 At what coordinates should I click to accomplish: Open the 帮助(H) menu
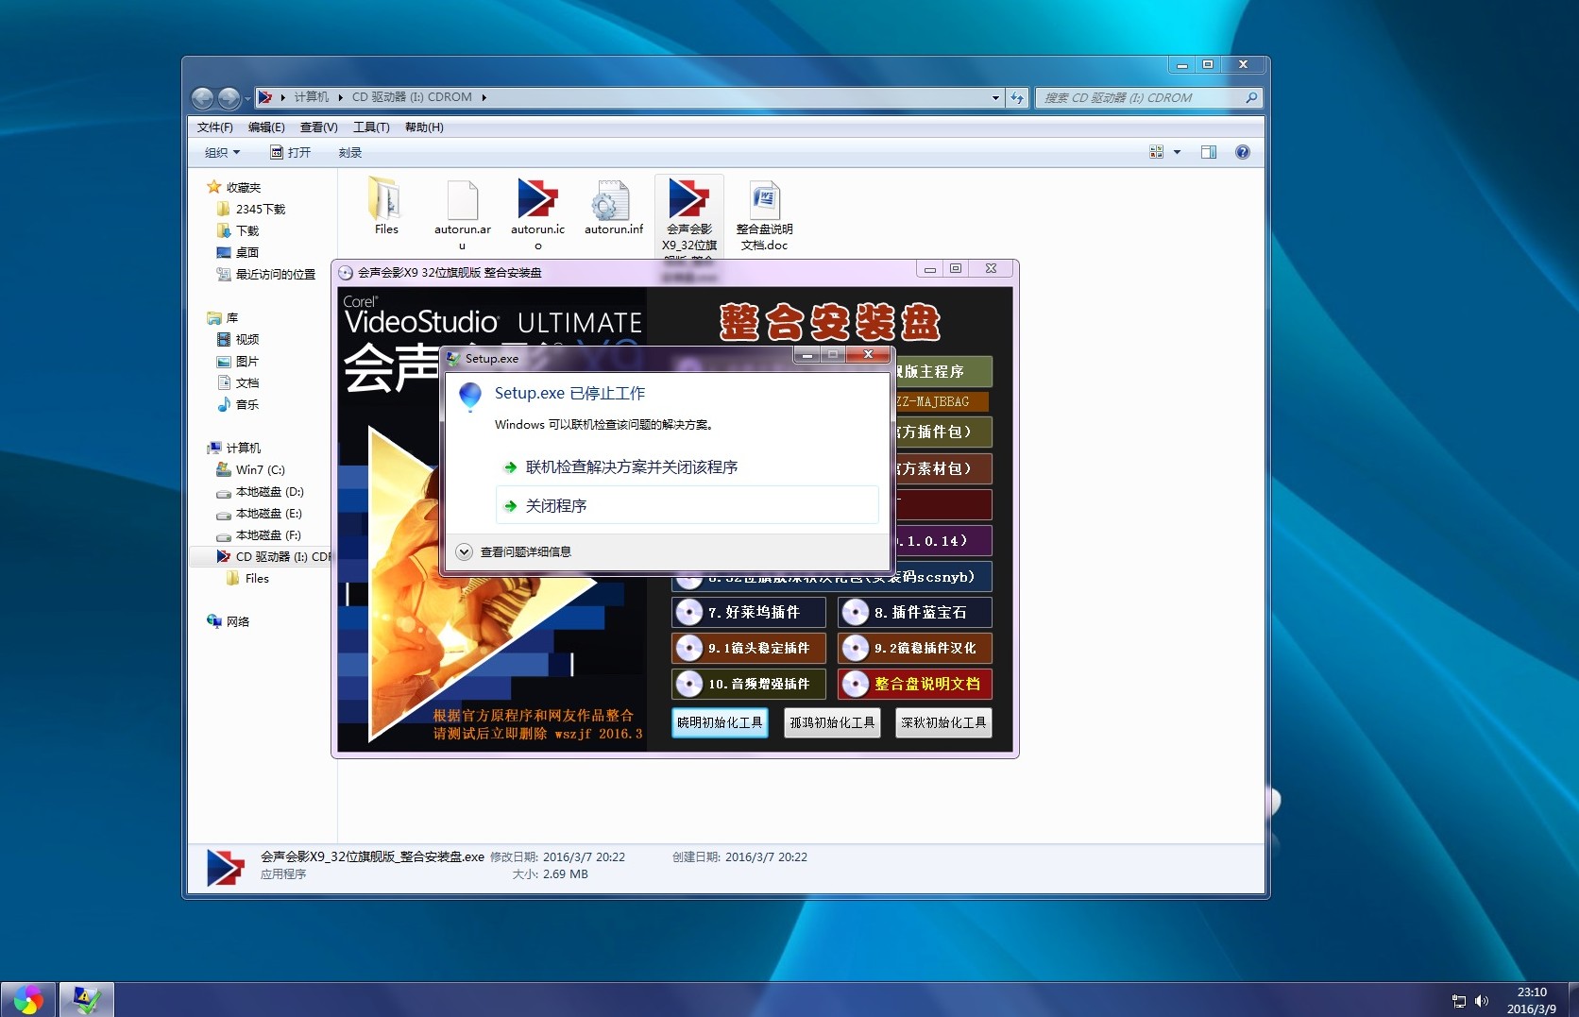coord(424,127)
